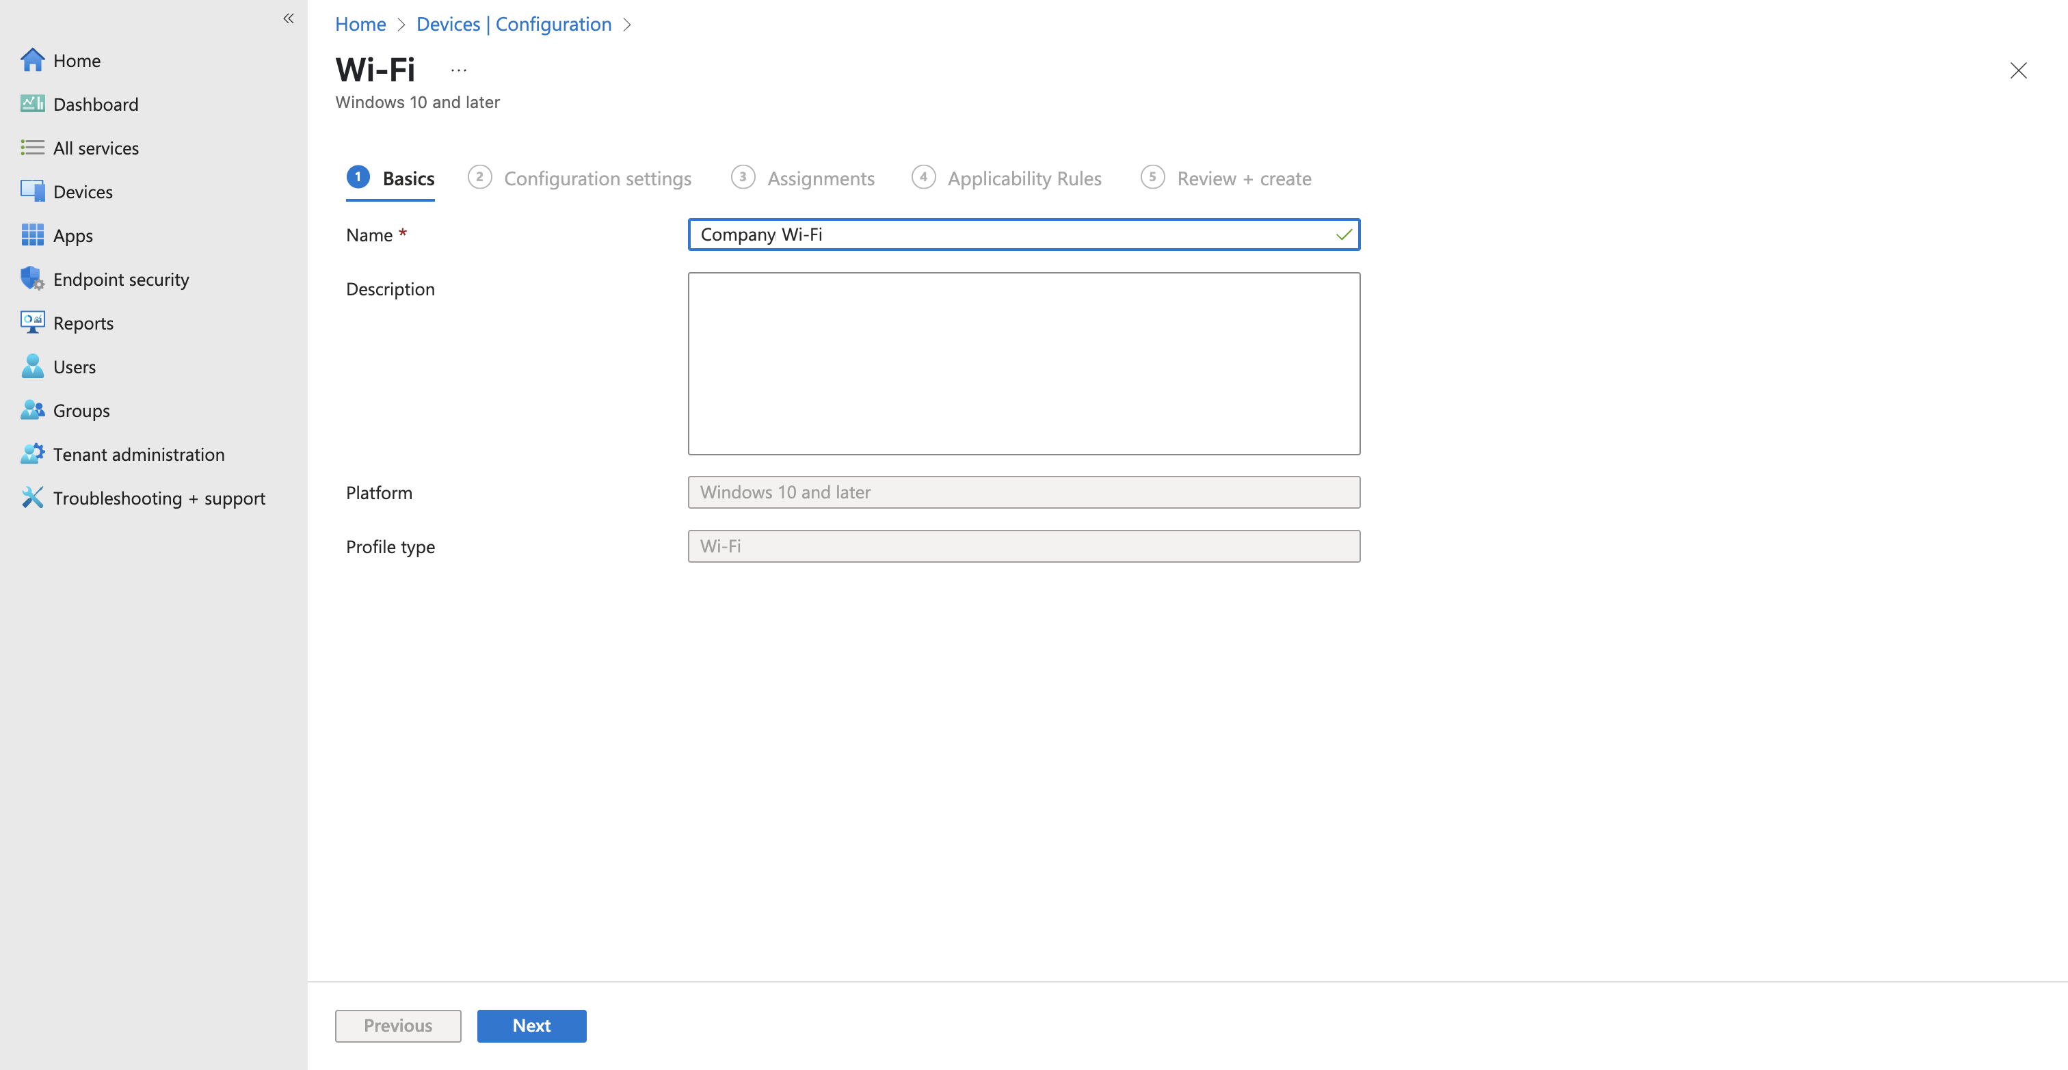Click the Apps grid icon

point(32,235)
